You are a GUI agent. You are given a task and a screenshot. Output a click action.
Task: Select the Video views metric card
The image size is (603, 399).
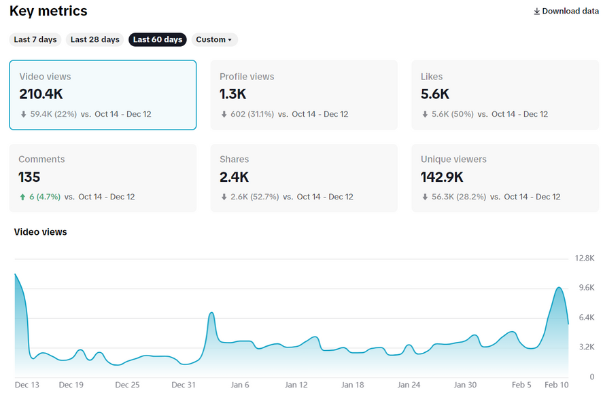tap(103, 94)
